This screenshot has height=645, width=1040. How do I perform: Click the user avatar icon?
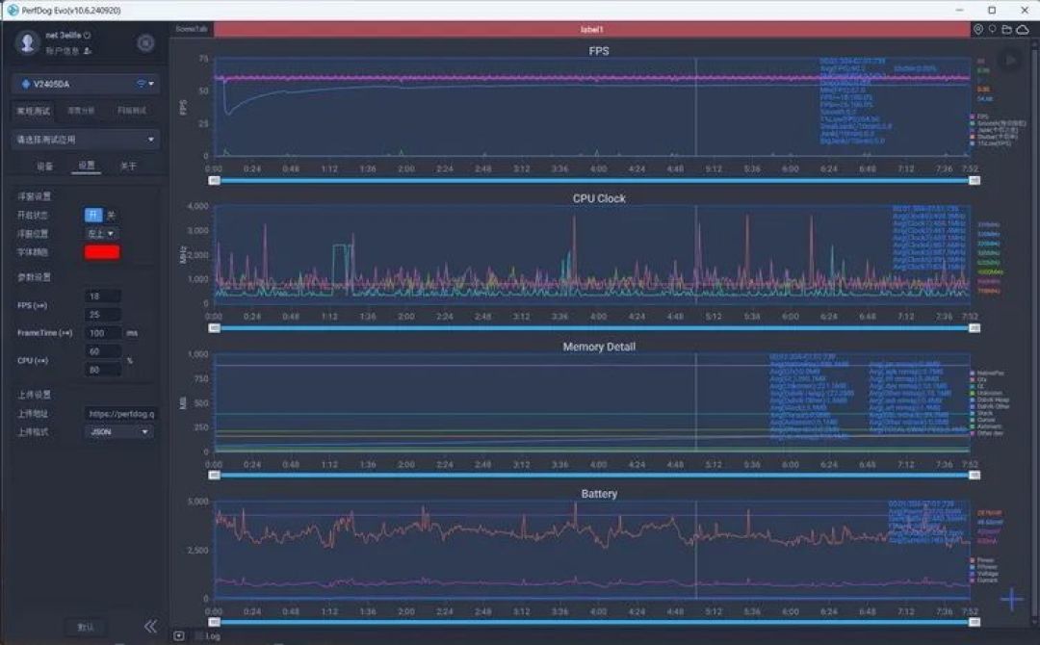tap(27, 42)
